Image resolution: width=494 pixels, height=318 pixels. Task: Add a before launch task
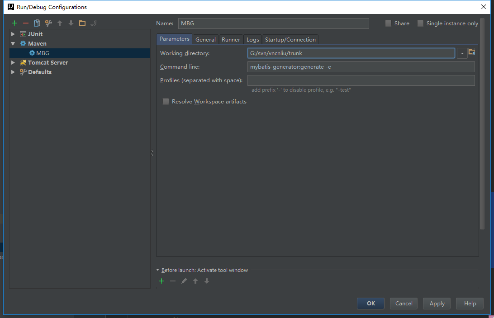point(161,281)
